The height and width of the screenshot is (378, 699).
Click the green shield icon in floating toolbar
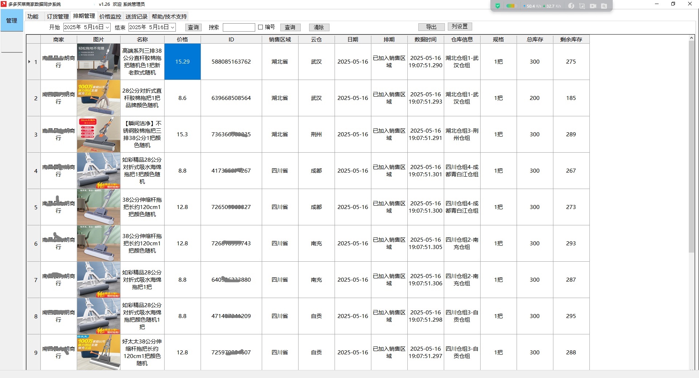pos(498,6)
